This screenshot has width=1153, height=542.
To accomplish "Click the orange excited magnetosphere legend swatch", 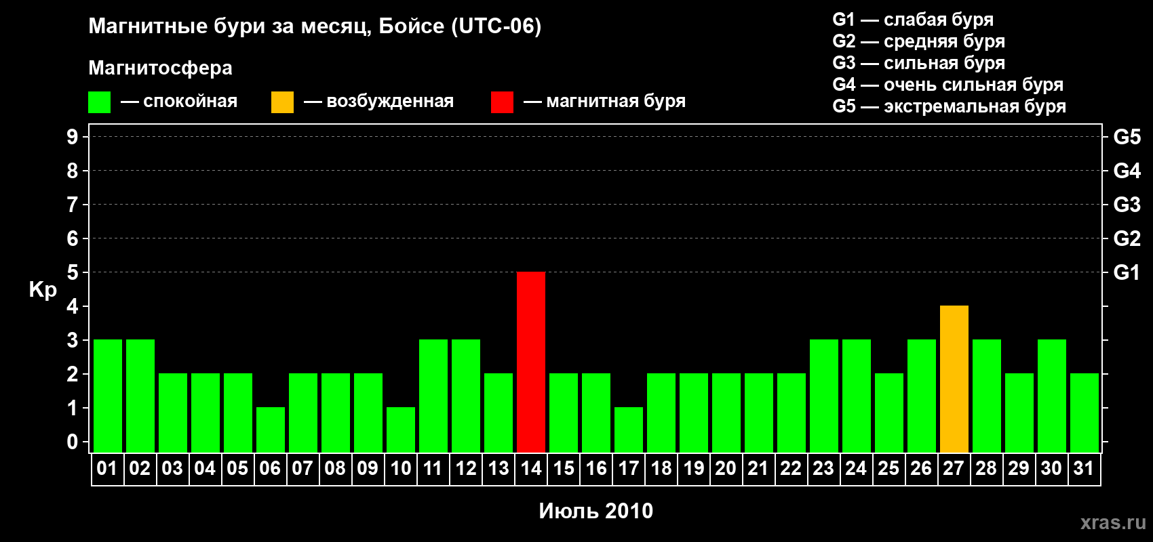I will (x=282, y=102).
